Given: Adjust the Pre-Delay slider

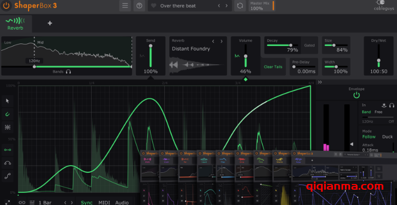Looking at the screenshot, I should point(303,67).
